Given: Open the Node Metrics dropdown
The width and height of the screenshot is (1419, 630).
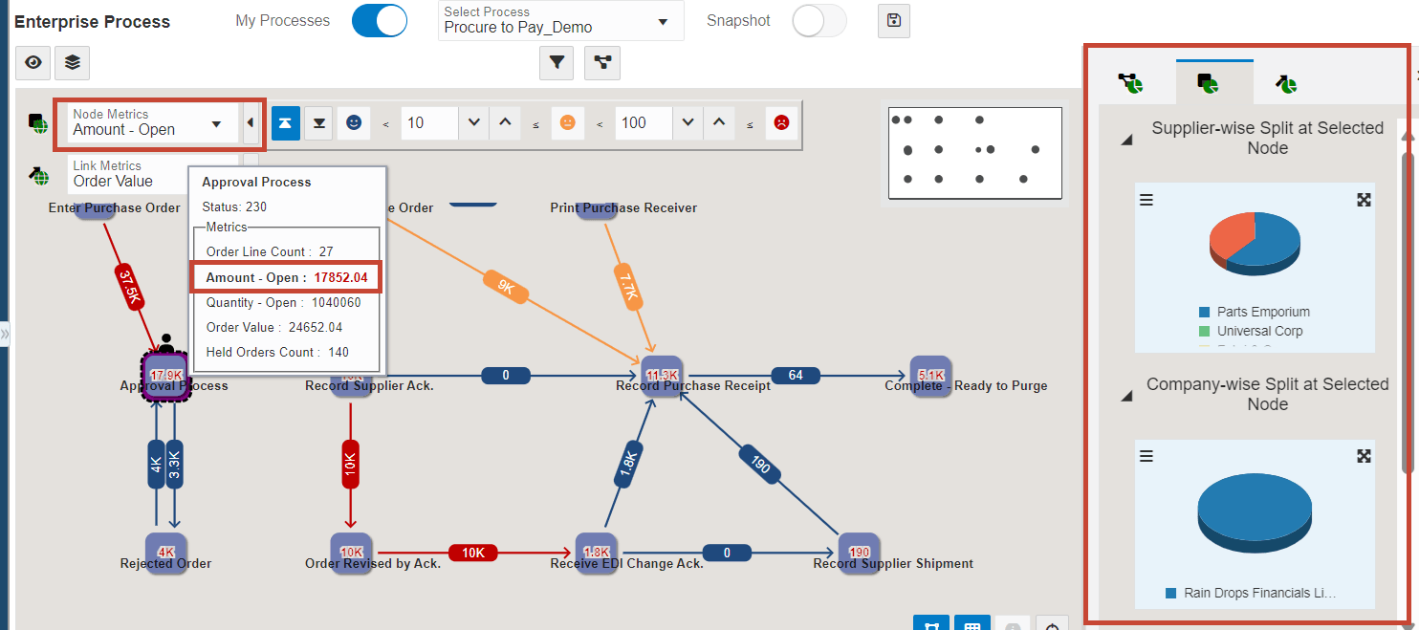Looking at the screenshot, I should 153,122.
